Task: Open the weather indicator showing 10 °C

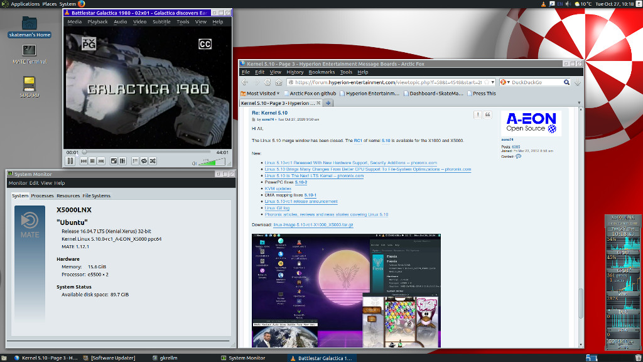Action: (583, 4)
